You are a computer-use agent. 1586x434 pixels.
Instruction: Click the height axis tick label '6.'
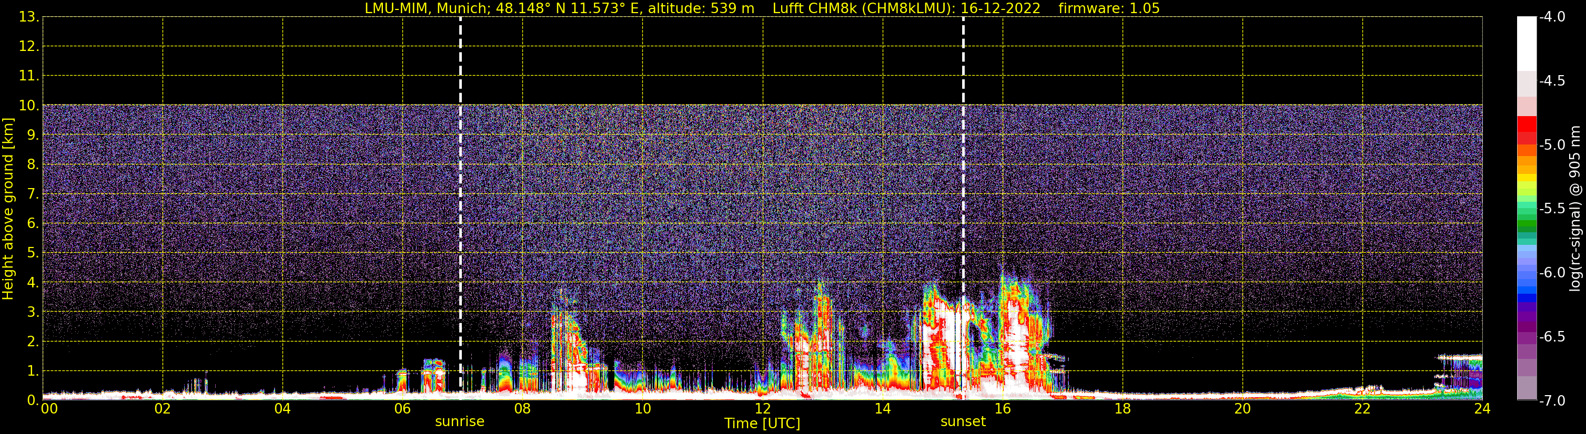[x=33, y=224]
